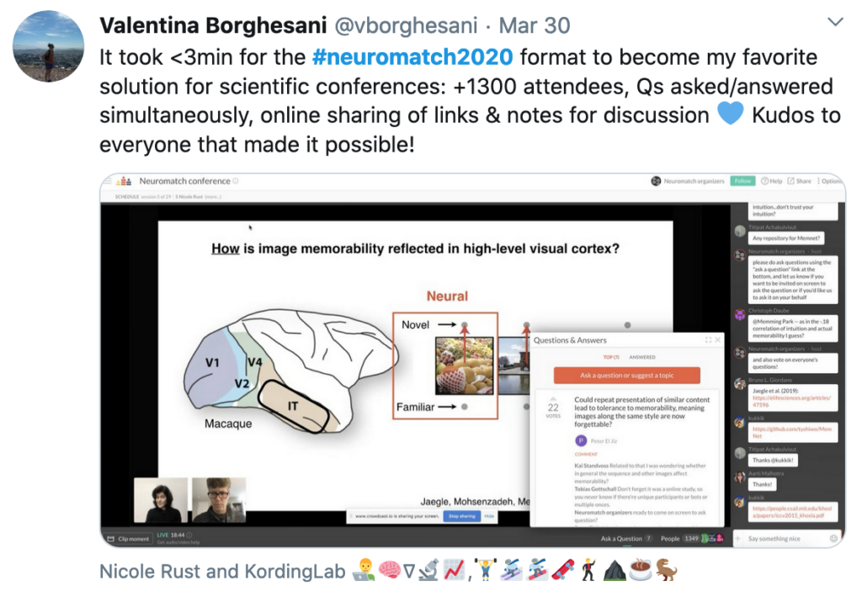Open the elifesciences.org article link in chat
The image size is (862, 592).
pyautogui.click(x=791, y=401)
